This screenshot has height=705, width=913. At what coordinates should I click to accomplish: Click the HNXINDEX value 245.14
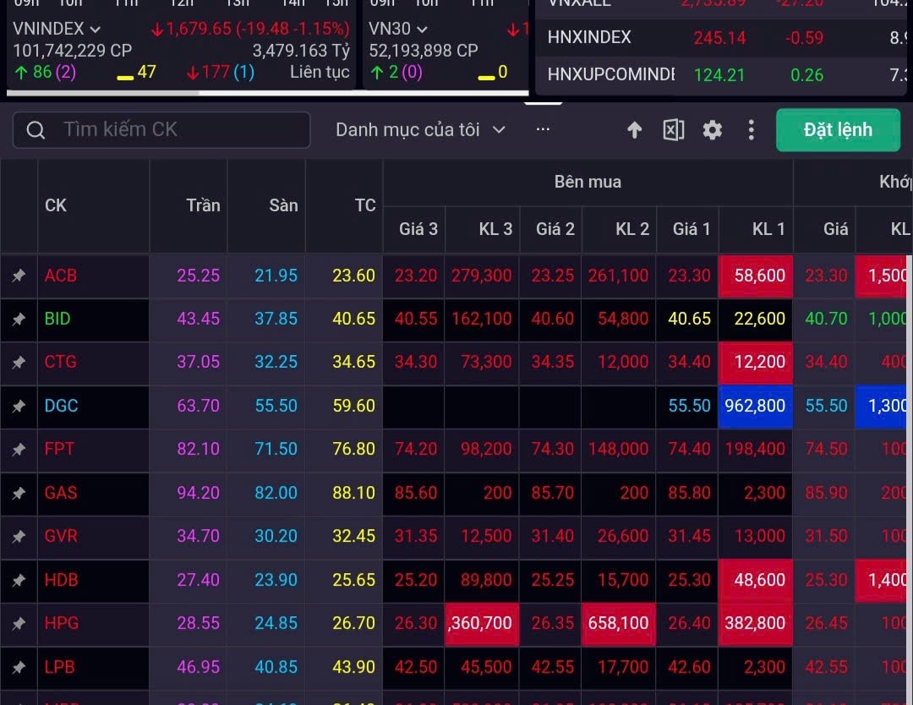click(719, 38)
